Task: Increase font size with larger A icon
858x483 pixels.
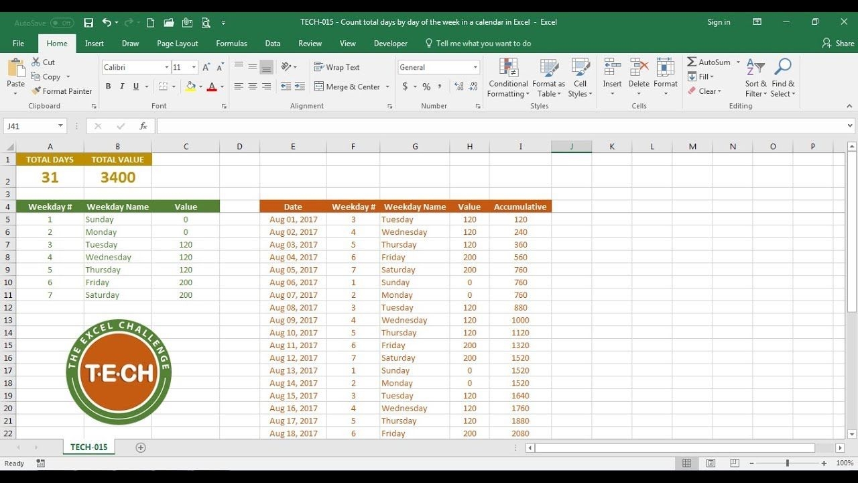Action: coord(206,67)
